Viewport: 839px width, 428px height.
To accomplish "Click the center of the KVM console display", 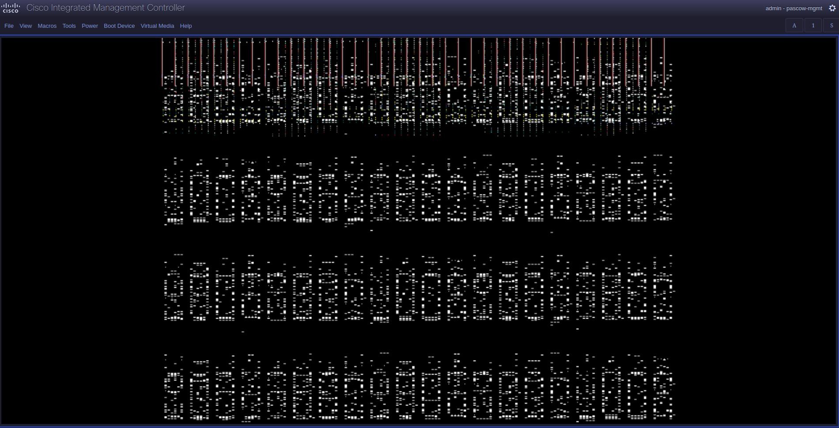I will [419, 231].
